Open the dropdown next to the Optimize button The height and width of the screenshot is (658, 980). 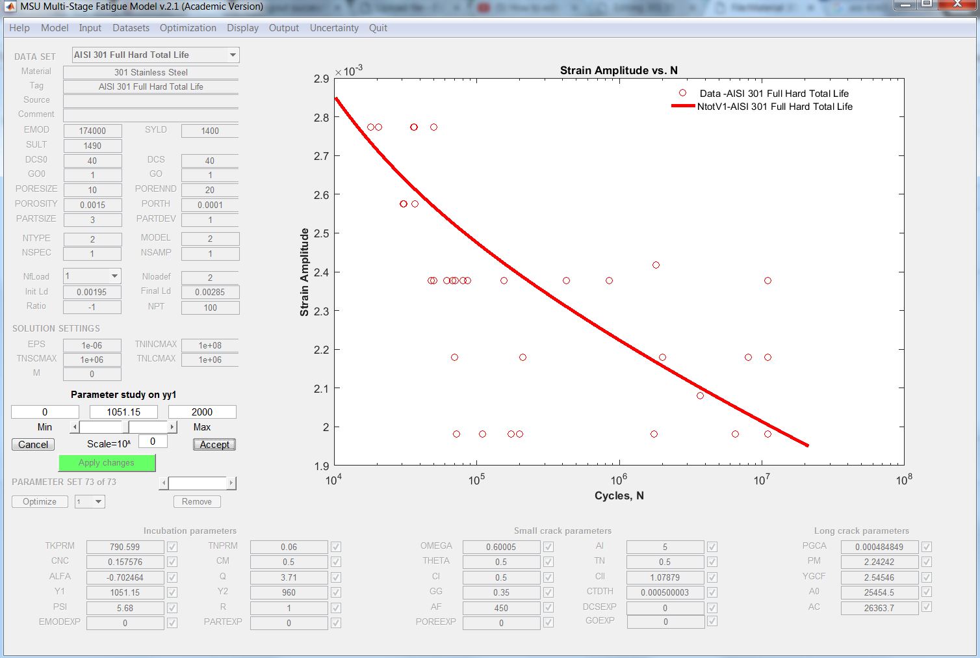98,502
